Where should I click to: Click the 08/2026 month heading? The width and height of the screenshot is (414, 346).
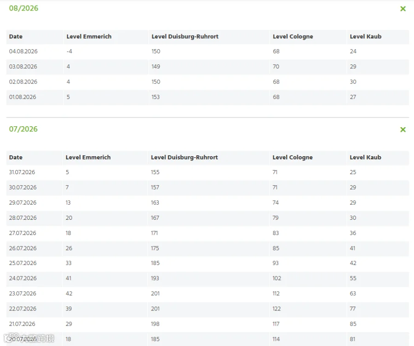(23, 8)
